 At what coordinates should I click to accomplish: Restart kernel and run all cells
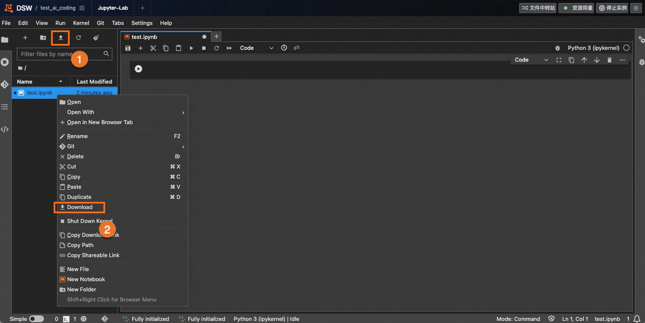tap(229, 48)
